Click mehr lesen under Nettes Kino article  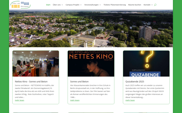coord(19,100)
